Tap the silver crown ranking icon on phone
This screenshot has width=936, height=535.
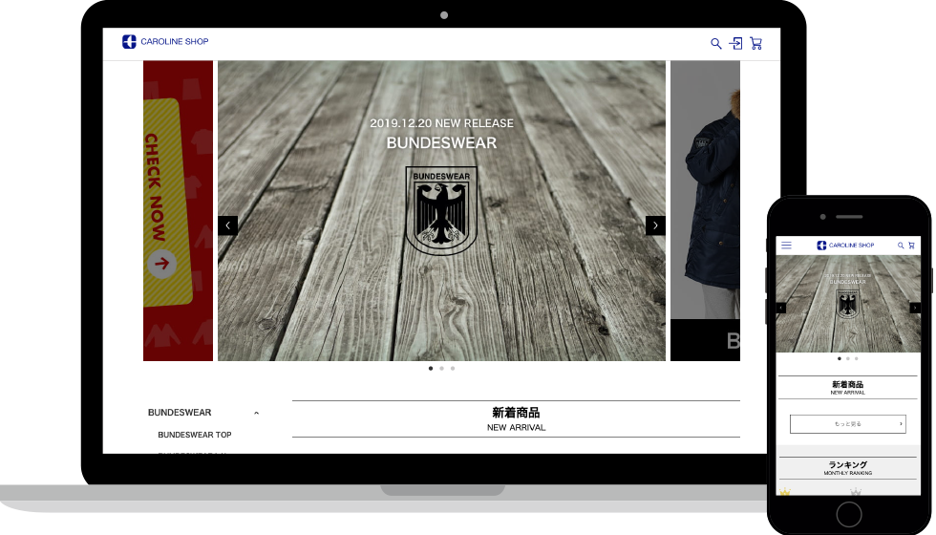point(856,491)
